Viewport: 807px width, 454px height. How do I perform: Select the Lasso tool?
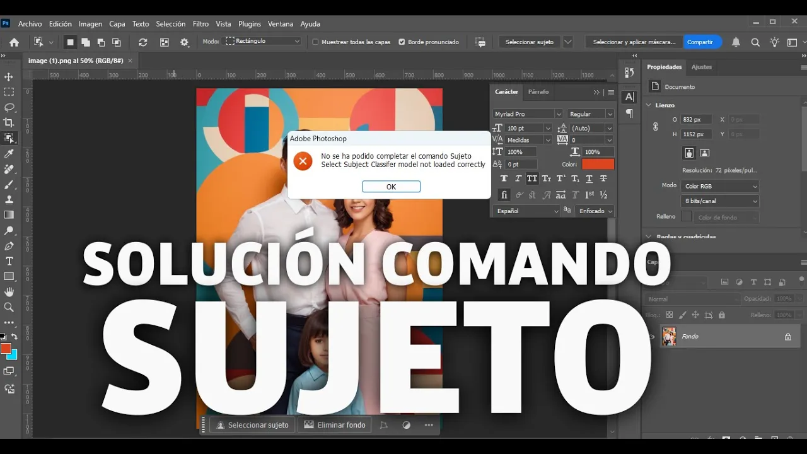(9, 107)
